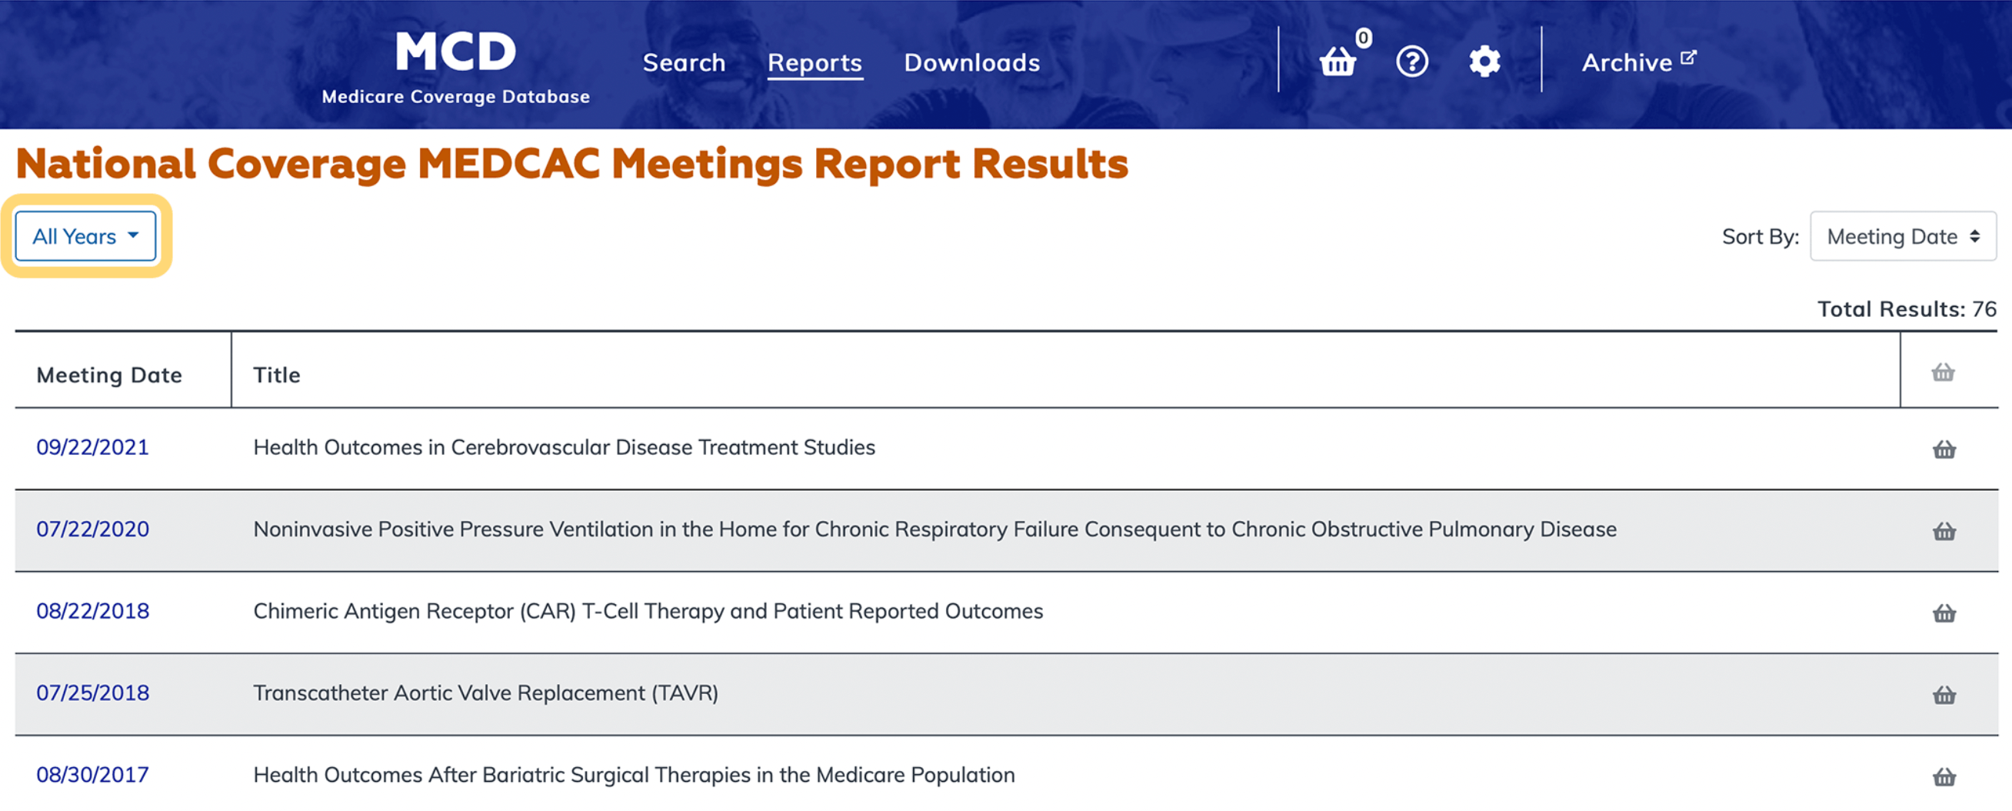Image resolution: width=2012 pixels, height=811 pixels.
Task: Open the basket icon in the header
Action: click(1338, 61)
